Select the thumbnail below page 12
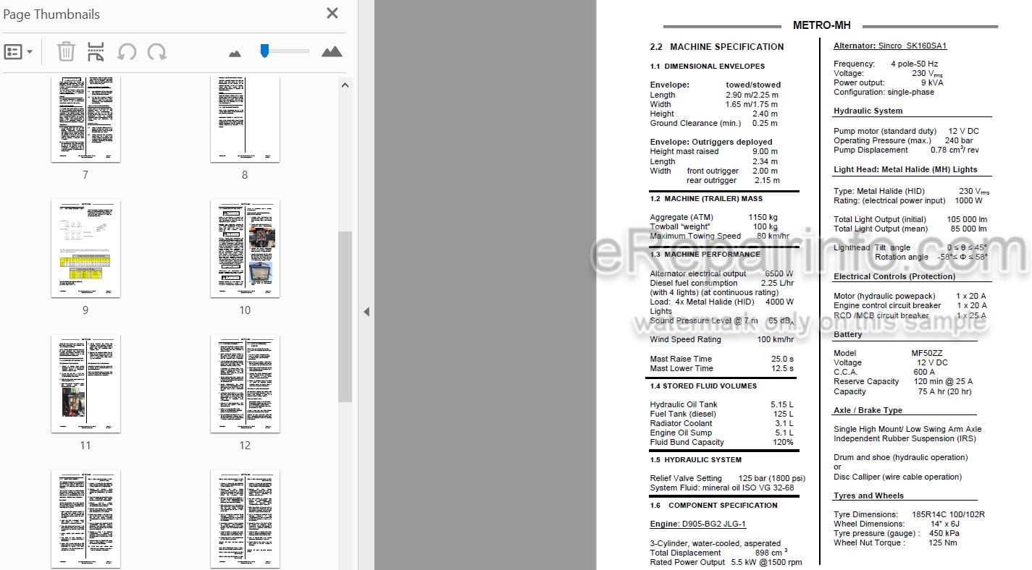This screenshot has height=570, width=1032. tap(245, 519)
